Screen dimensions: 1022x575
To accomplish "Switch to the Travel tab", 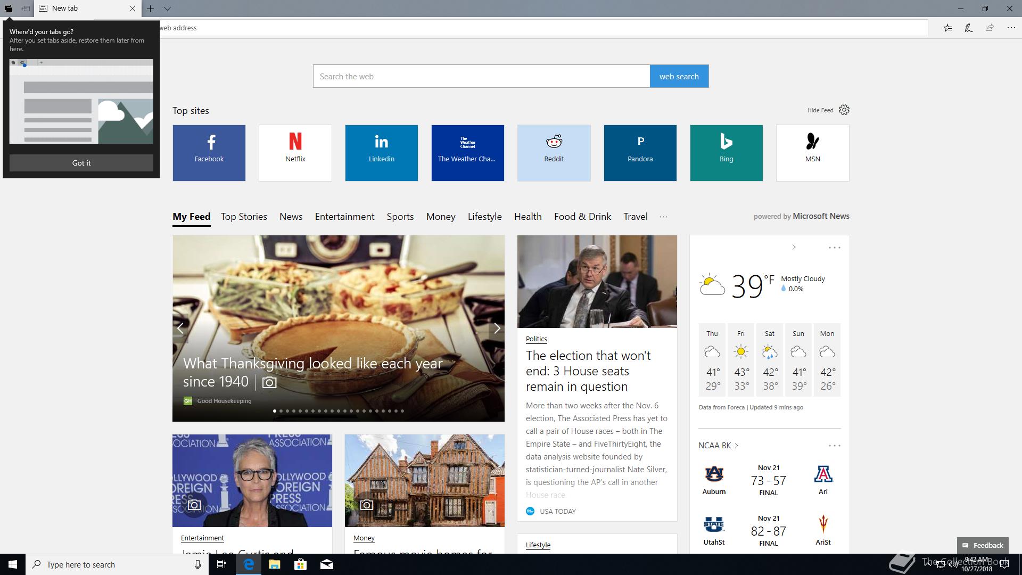I will [x=635, y=217].
